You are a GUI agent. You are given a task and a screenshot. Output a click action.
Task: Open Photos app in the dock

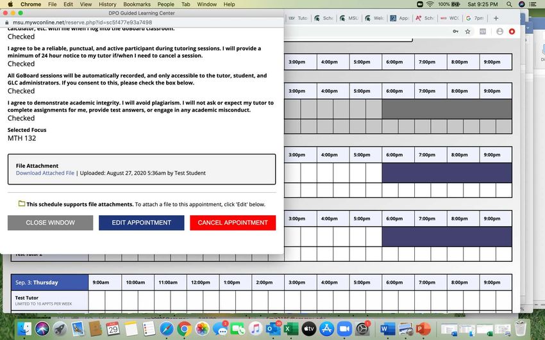[202, 329]
